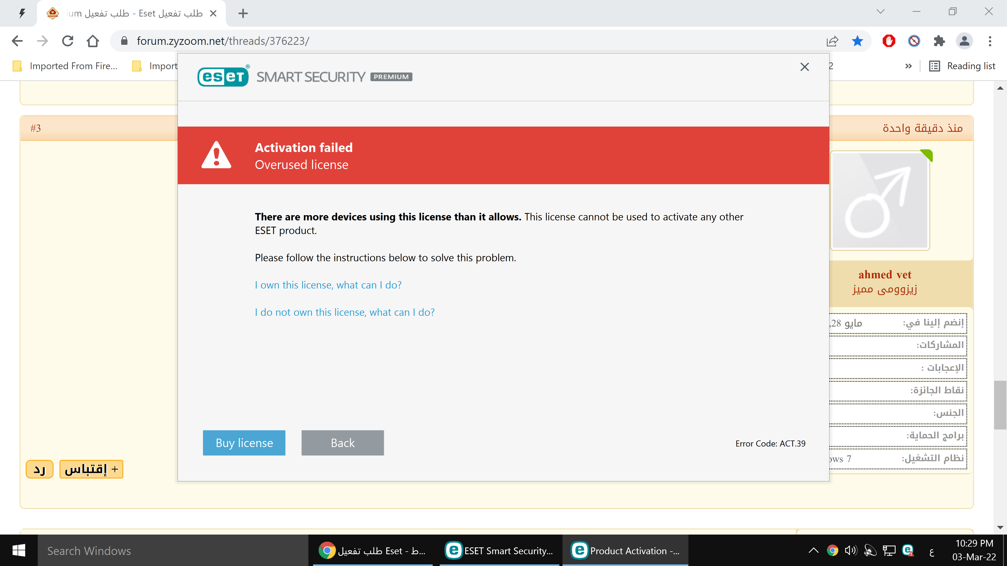Switch keyboard input language indicator
This screenshot has width=1007, height=566.
point(931,551)
